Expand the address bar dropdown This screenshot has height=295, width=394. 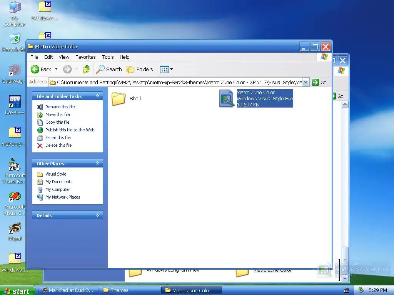click(x=306, y=82)
